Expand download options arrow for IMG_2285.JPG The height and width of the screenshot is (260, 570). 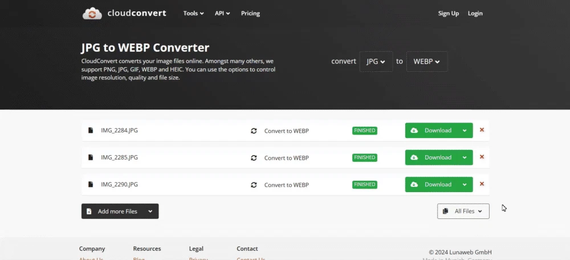pyautogui.click(x=465, y=157)
